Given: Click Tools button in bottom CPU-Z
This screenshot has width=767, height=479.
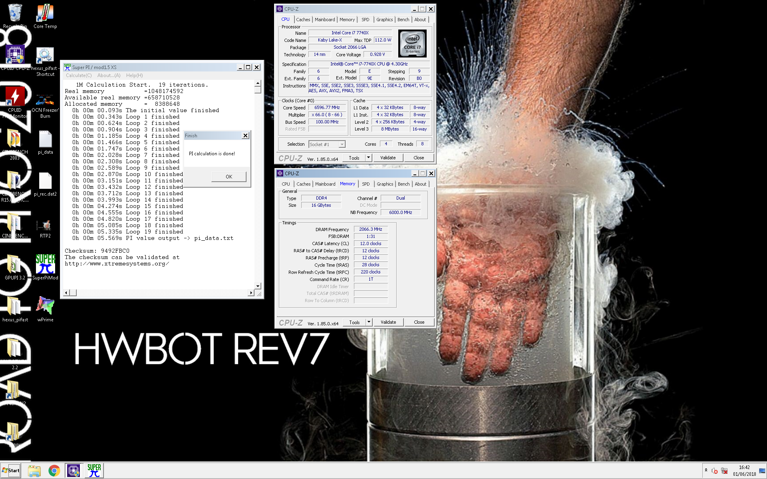Looking at the screenshot, I should 354,323.
